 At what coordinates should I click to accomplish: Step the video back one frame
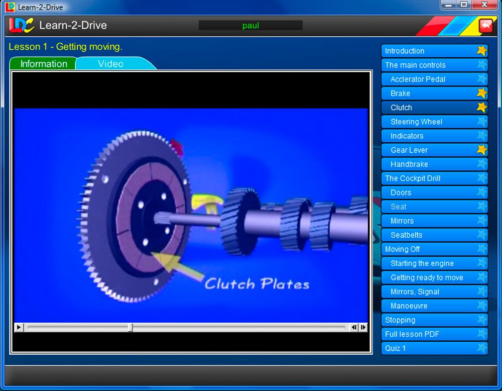click(x=354, y=327)
